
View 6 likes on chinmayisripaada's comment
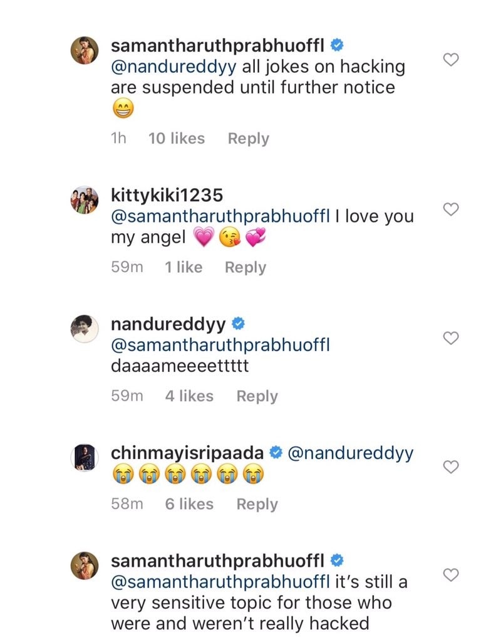[x=189, y=504]
